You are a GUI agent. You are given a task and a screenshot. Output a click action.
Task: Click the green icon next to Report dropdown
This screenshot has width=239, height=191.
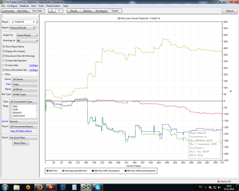coord(37,28)
